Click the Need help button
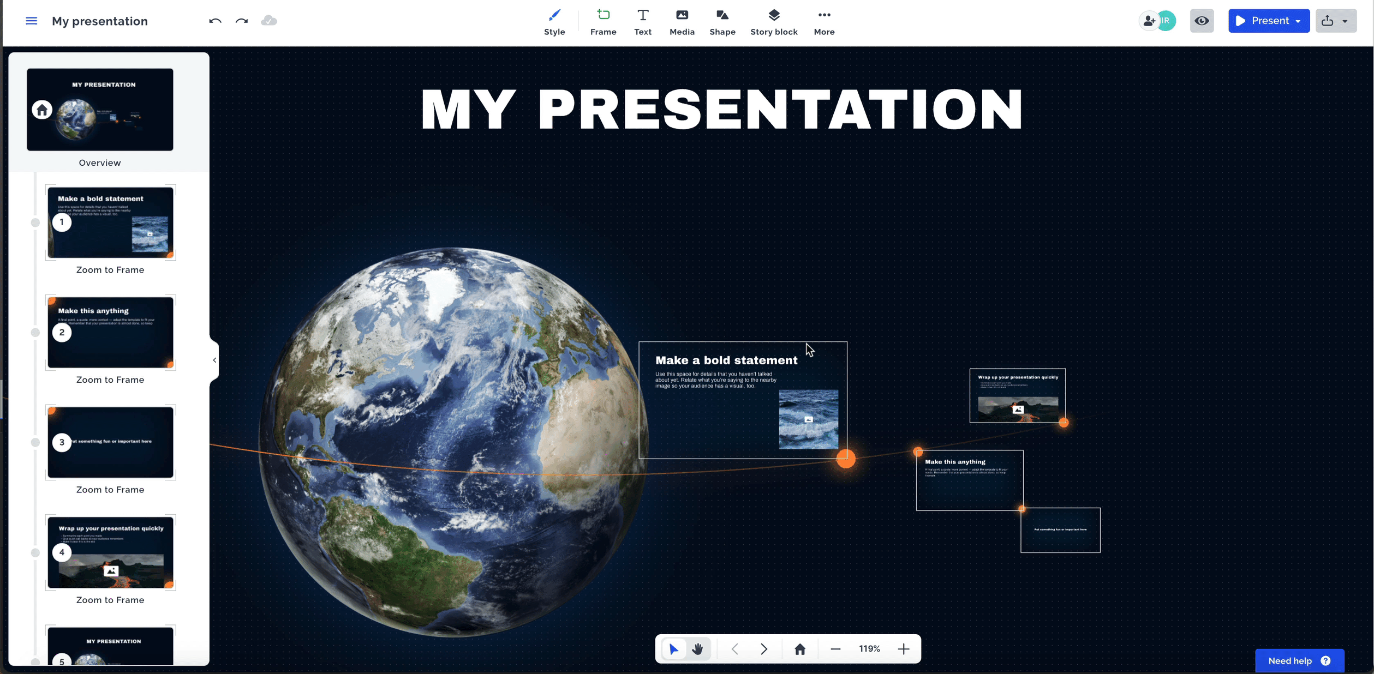The height and width of the screenshot is (674, 1374). [1299, 661]
